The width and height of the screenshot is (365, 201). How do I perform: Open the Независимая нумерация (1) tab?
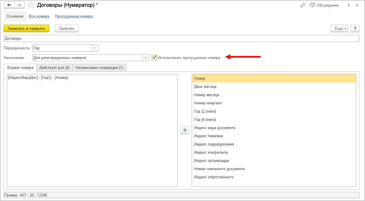click(x=99, y=67)
